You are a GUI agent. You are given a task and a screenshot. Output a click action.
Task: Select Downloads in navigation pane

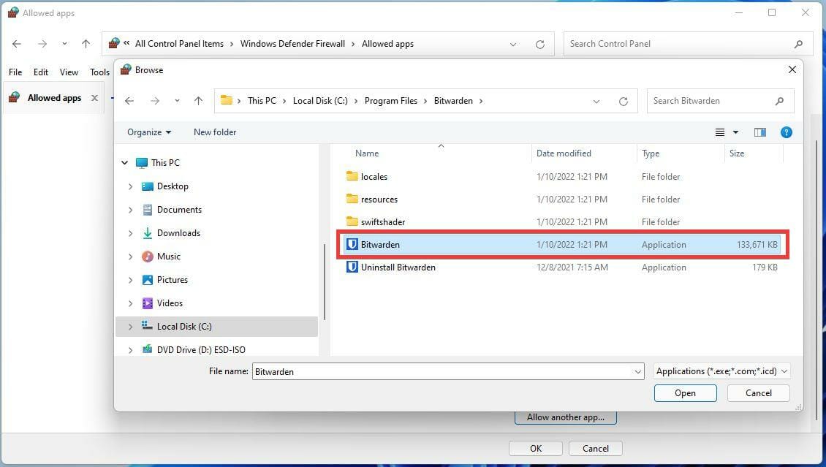click(x=178, y=232)
